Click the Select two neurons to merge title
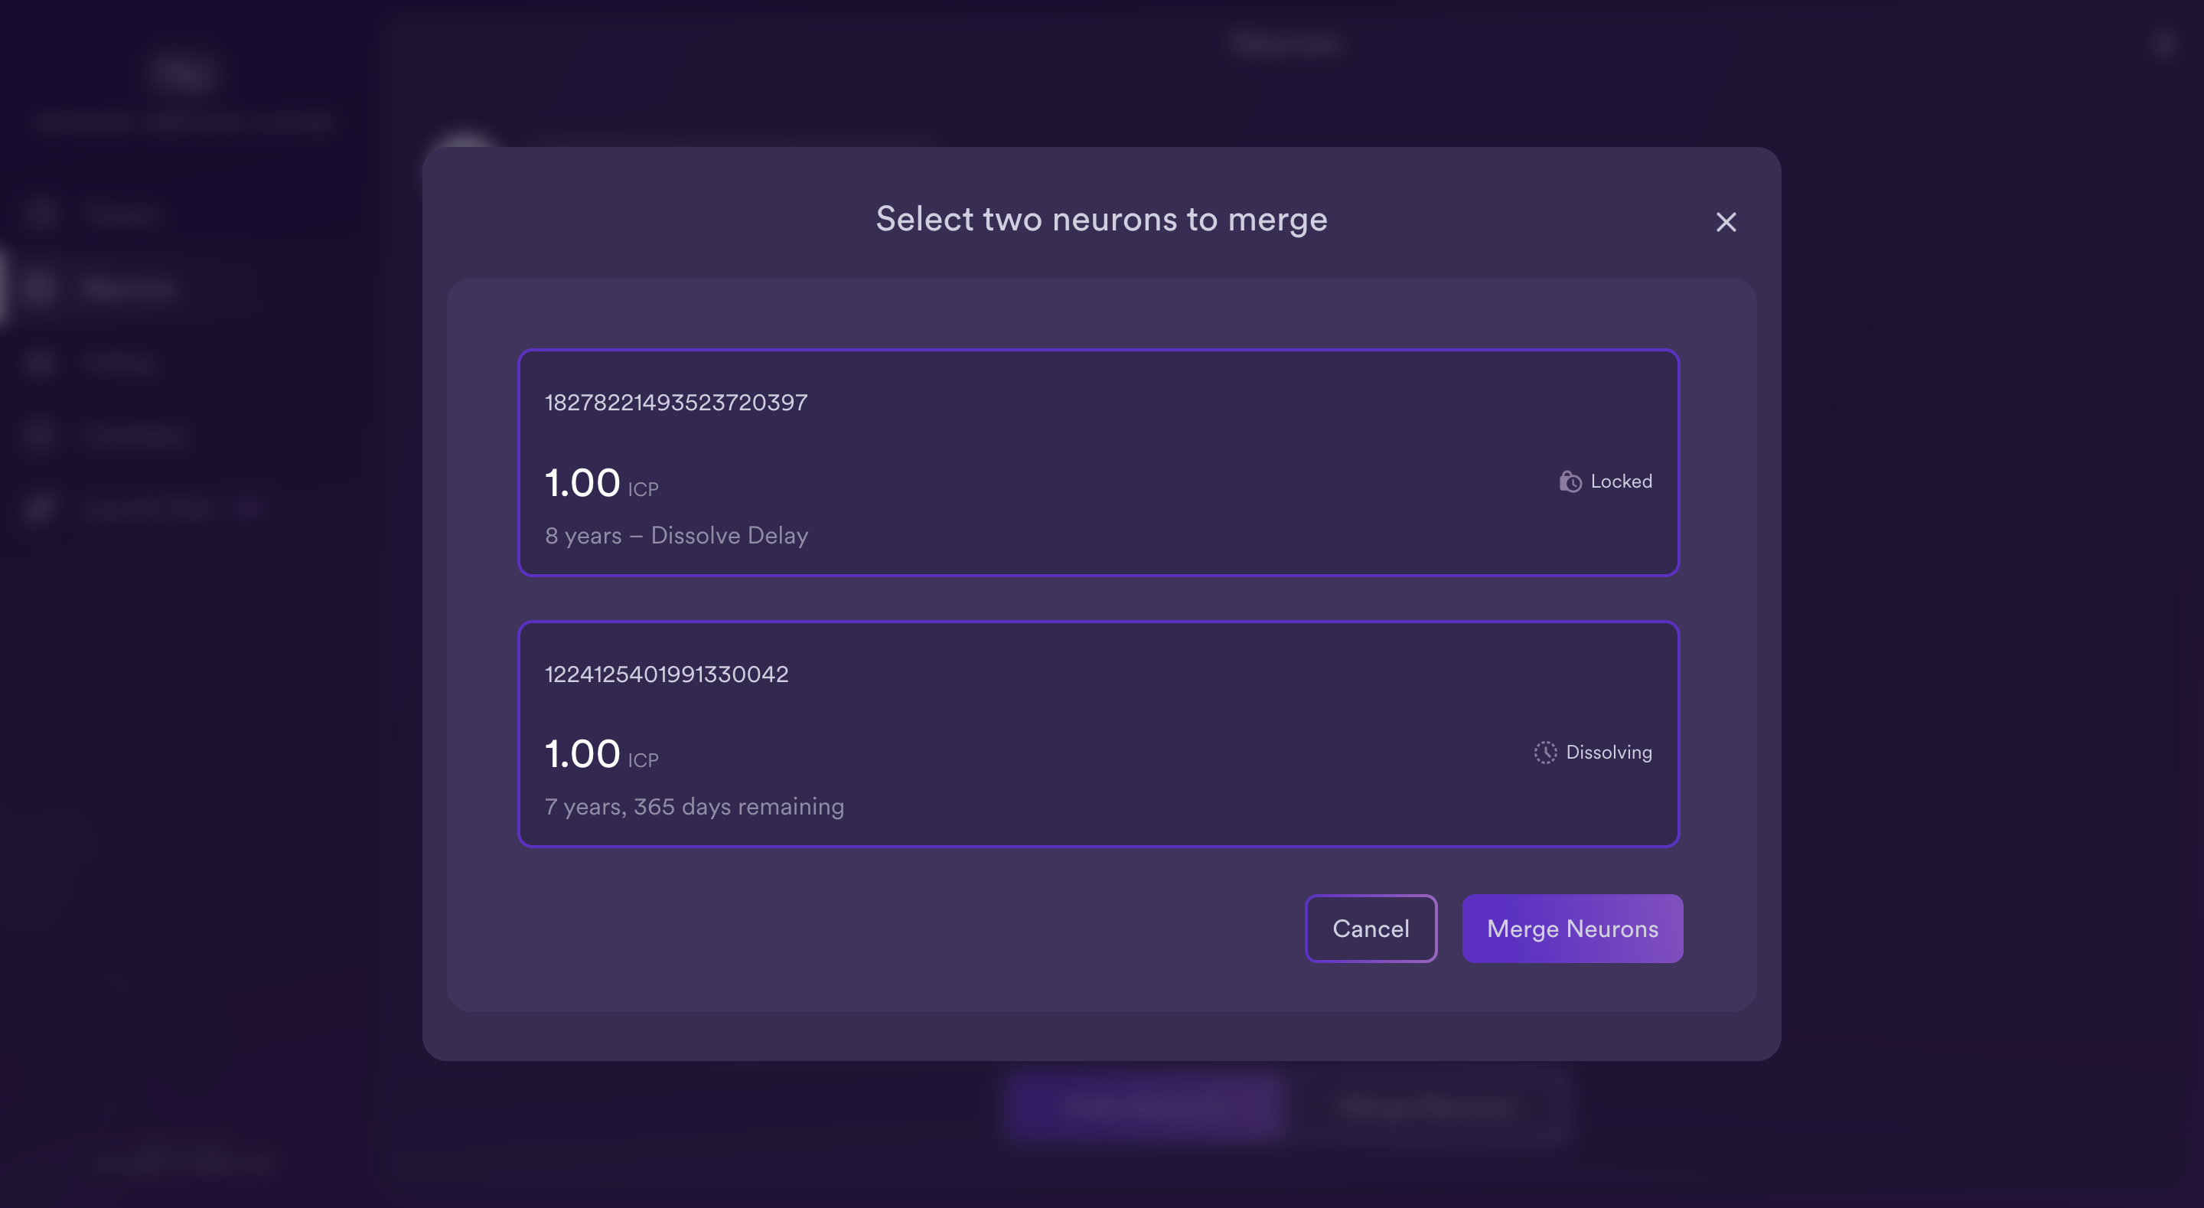The width and height of the screenshot is (2204, 1208). 1101,219
